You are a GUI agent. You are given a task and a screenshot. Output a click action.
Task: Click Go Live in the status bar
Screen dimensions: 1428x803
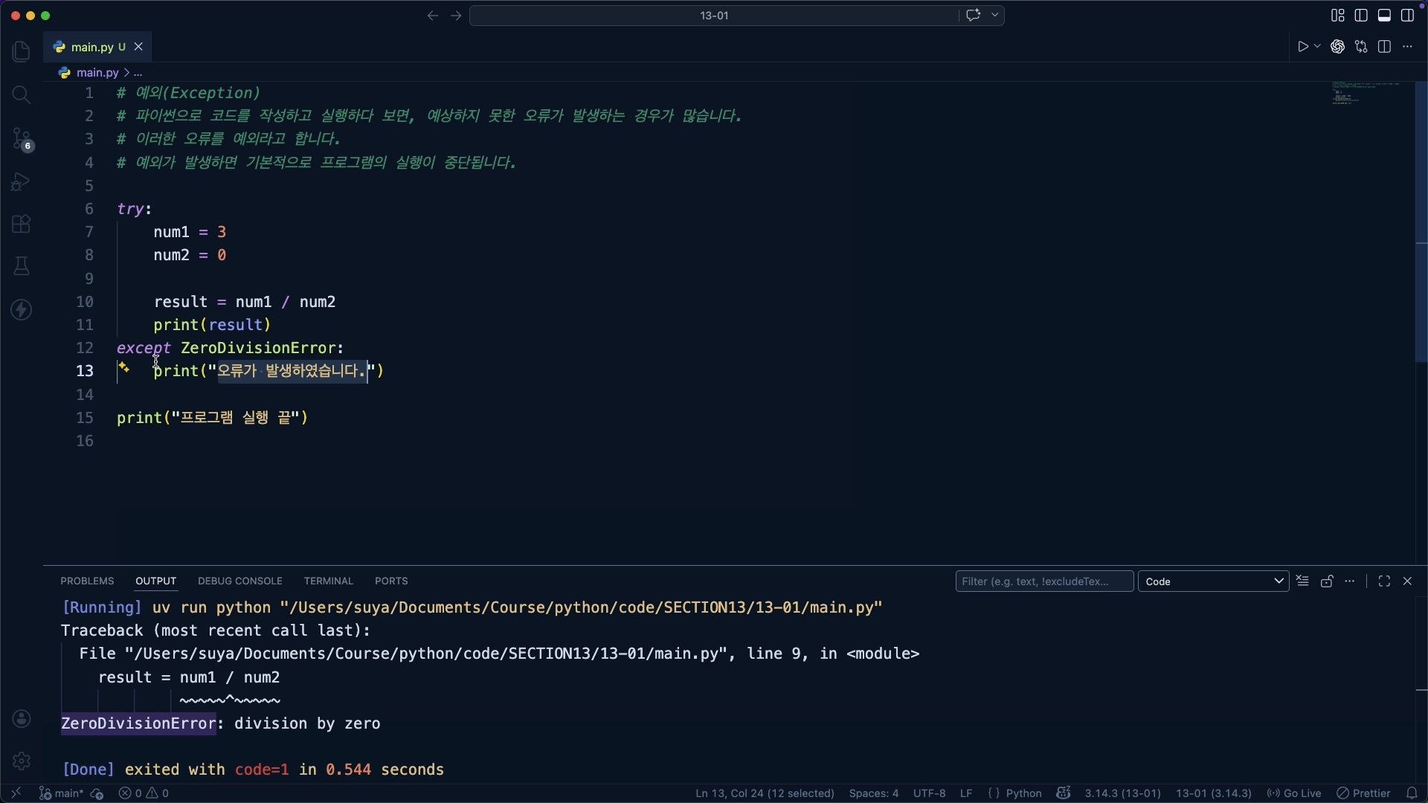[x=1294, y=793]
